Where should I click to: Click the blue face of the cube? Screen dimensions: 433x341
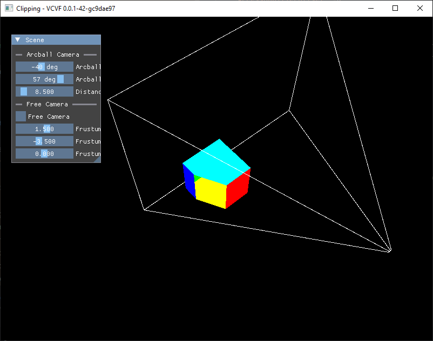pos(189,180)
